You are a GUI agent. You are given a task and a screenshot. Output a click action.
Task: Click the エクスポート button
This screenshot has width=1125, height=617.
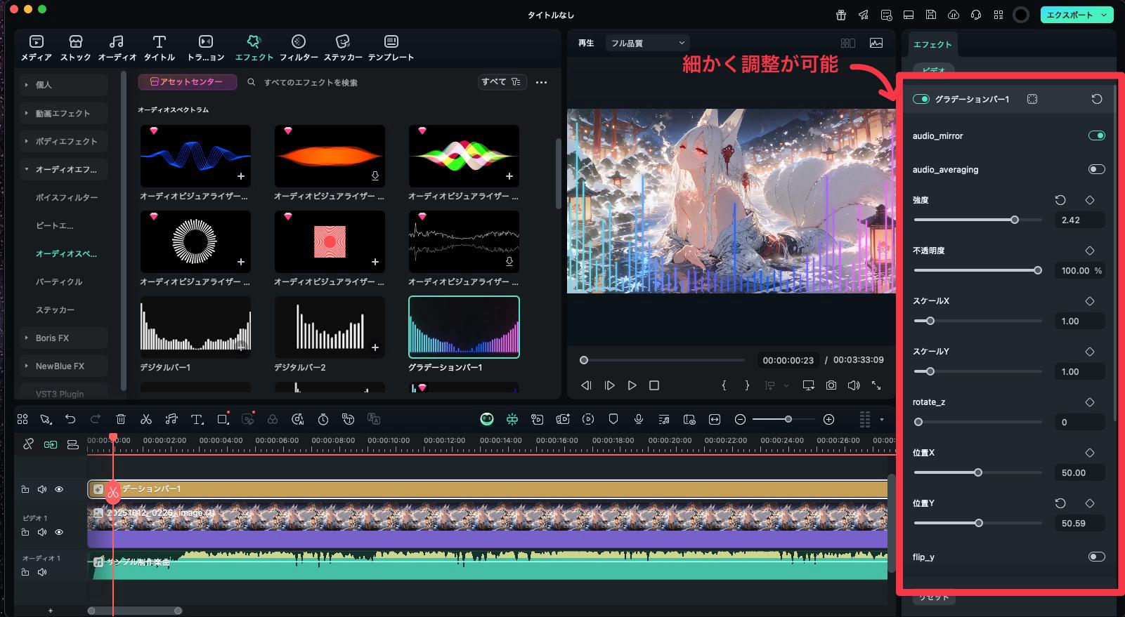(1069, 15)
